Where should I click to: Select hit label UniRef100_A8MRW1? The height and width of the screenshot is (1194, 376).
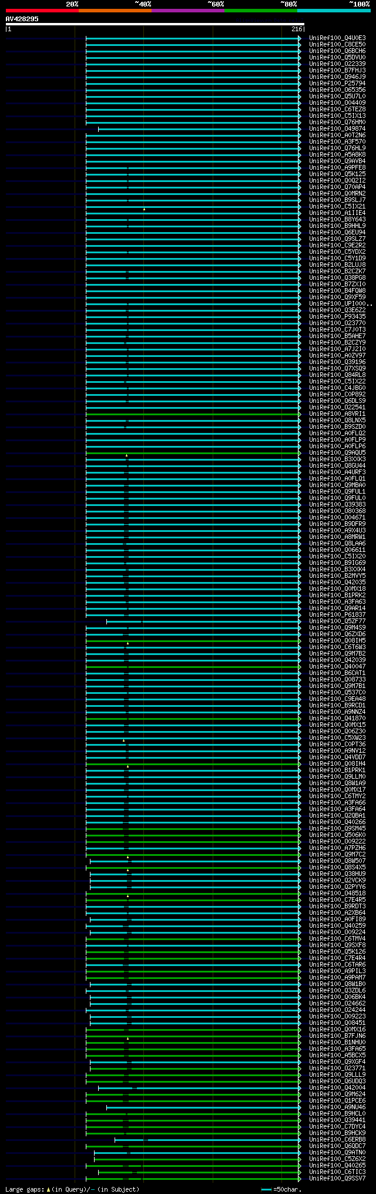pyautogui.click(x=337, y=537)
